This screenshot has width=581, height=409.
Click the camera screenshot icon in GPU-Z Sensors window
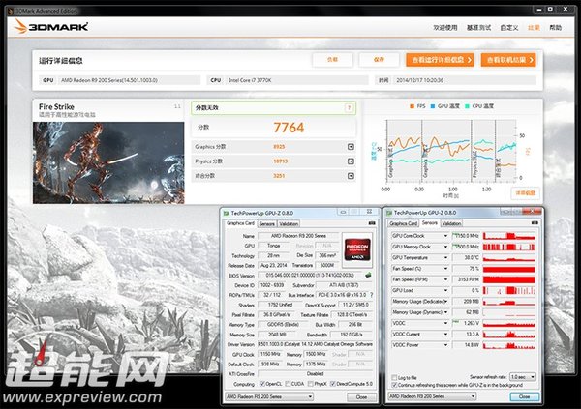535,222
